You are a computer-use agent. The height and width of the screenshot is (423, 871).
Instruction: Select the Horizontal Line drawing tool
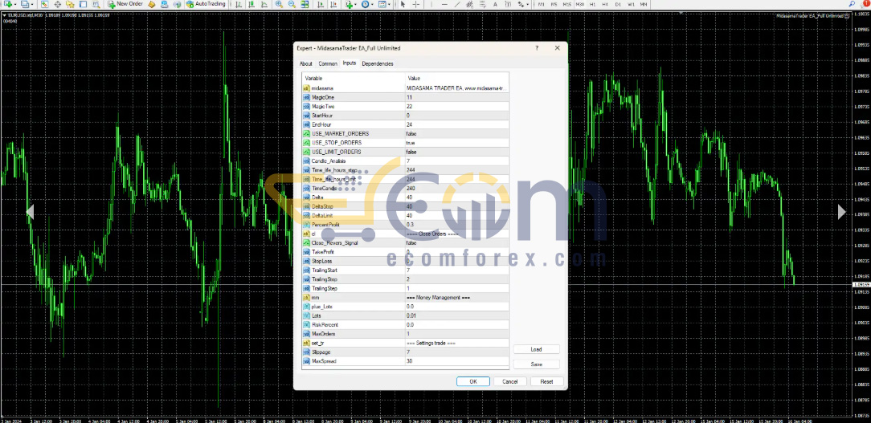444,4
